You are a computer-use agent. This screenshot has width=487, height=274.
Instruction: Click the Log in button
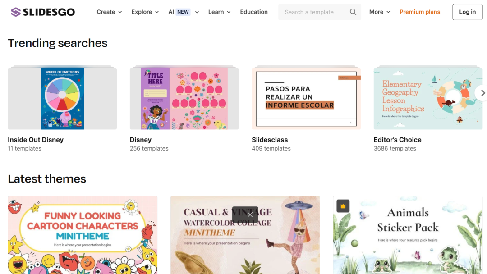pyautogui.click(x=468, y=12)
